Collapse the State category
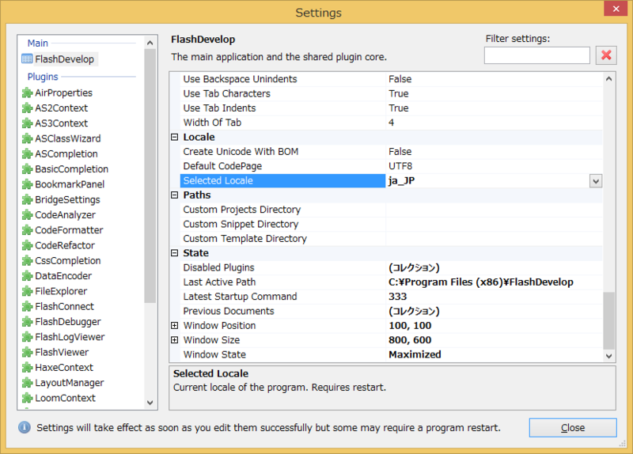Image resolution: width=633 pixels, height=454 pixels. (174, 253)
